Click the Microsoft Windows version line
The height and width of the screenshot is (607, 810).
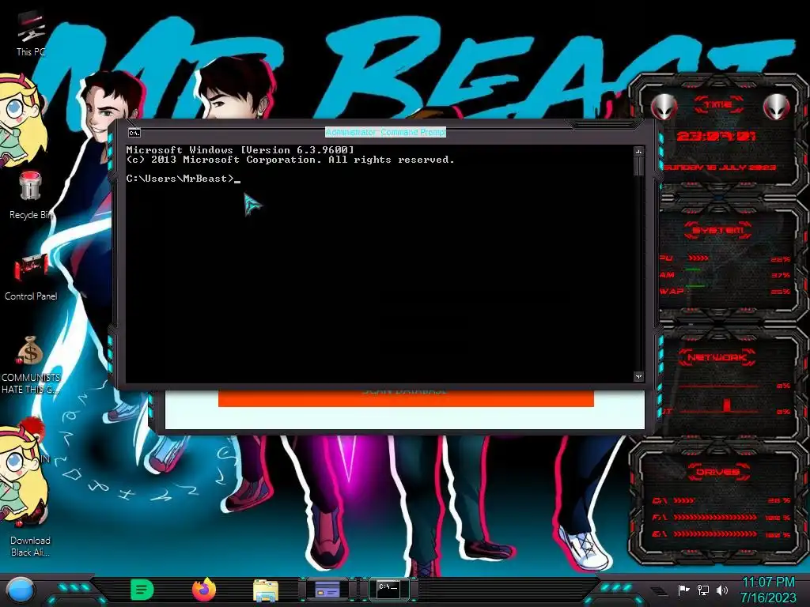pos(240,149)
